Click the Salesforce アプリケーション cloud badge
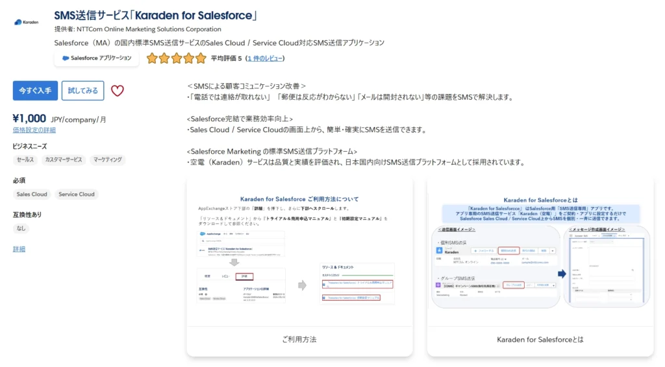The width and height of the screenshot is (665, 367). pos(96,58)
